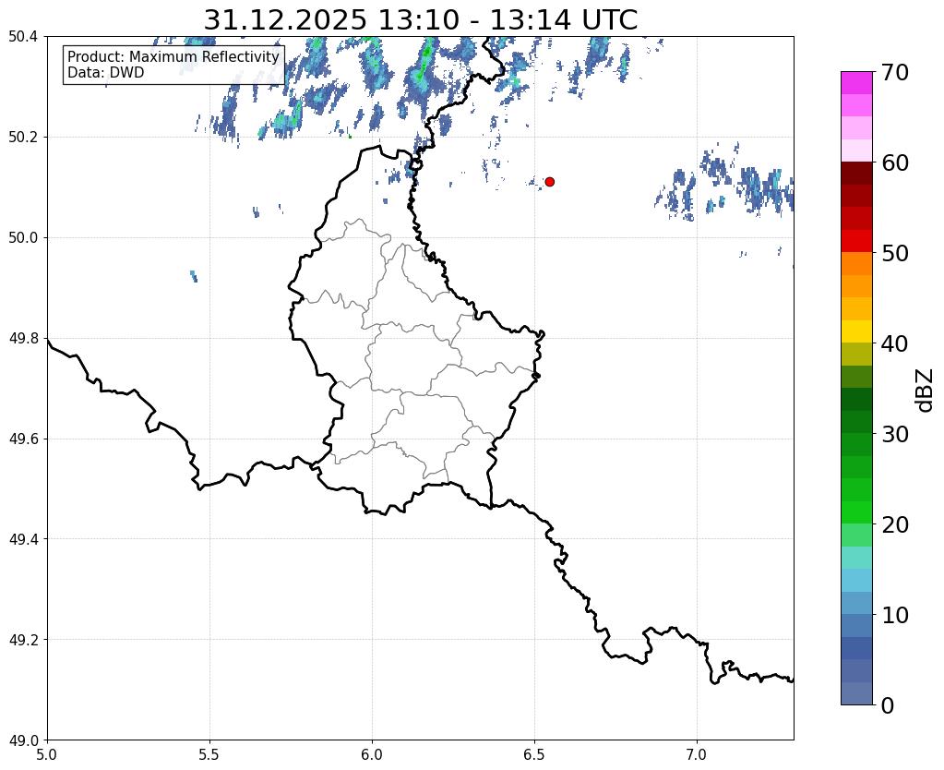Click the 49.0 latitude axis label
This screenshot has height=770, width=944.
[23, 740]
